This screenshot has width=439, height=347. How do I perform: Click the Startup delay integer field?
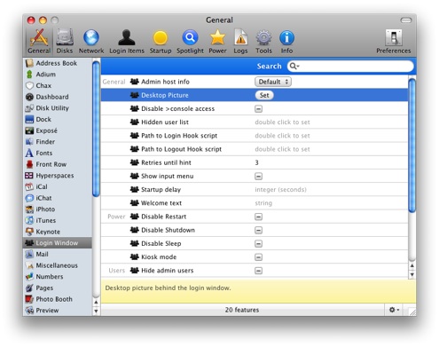tap(280, 190)
